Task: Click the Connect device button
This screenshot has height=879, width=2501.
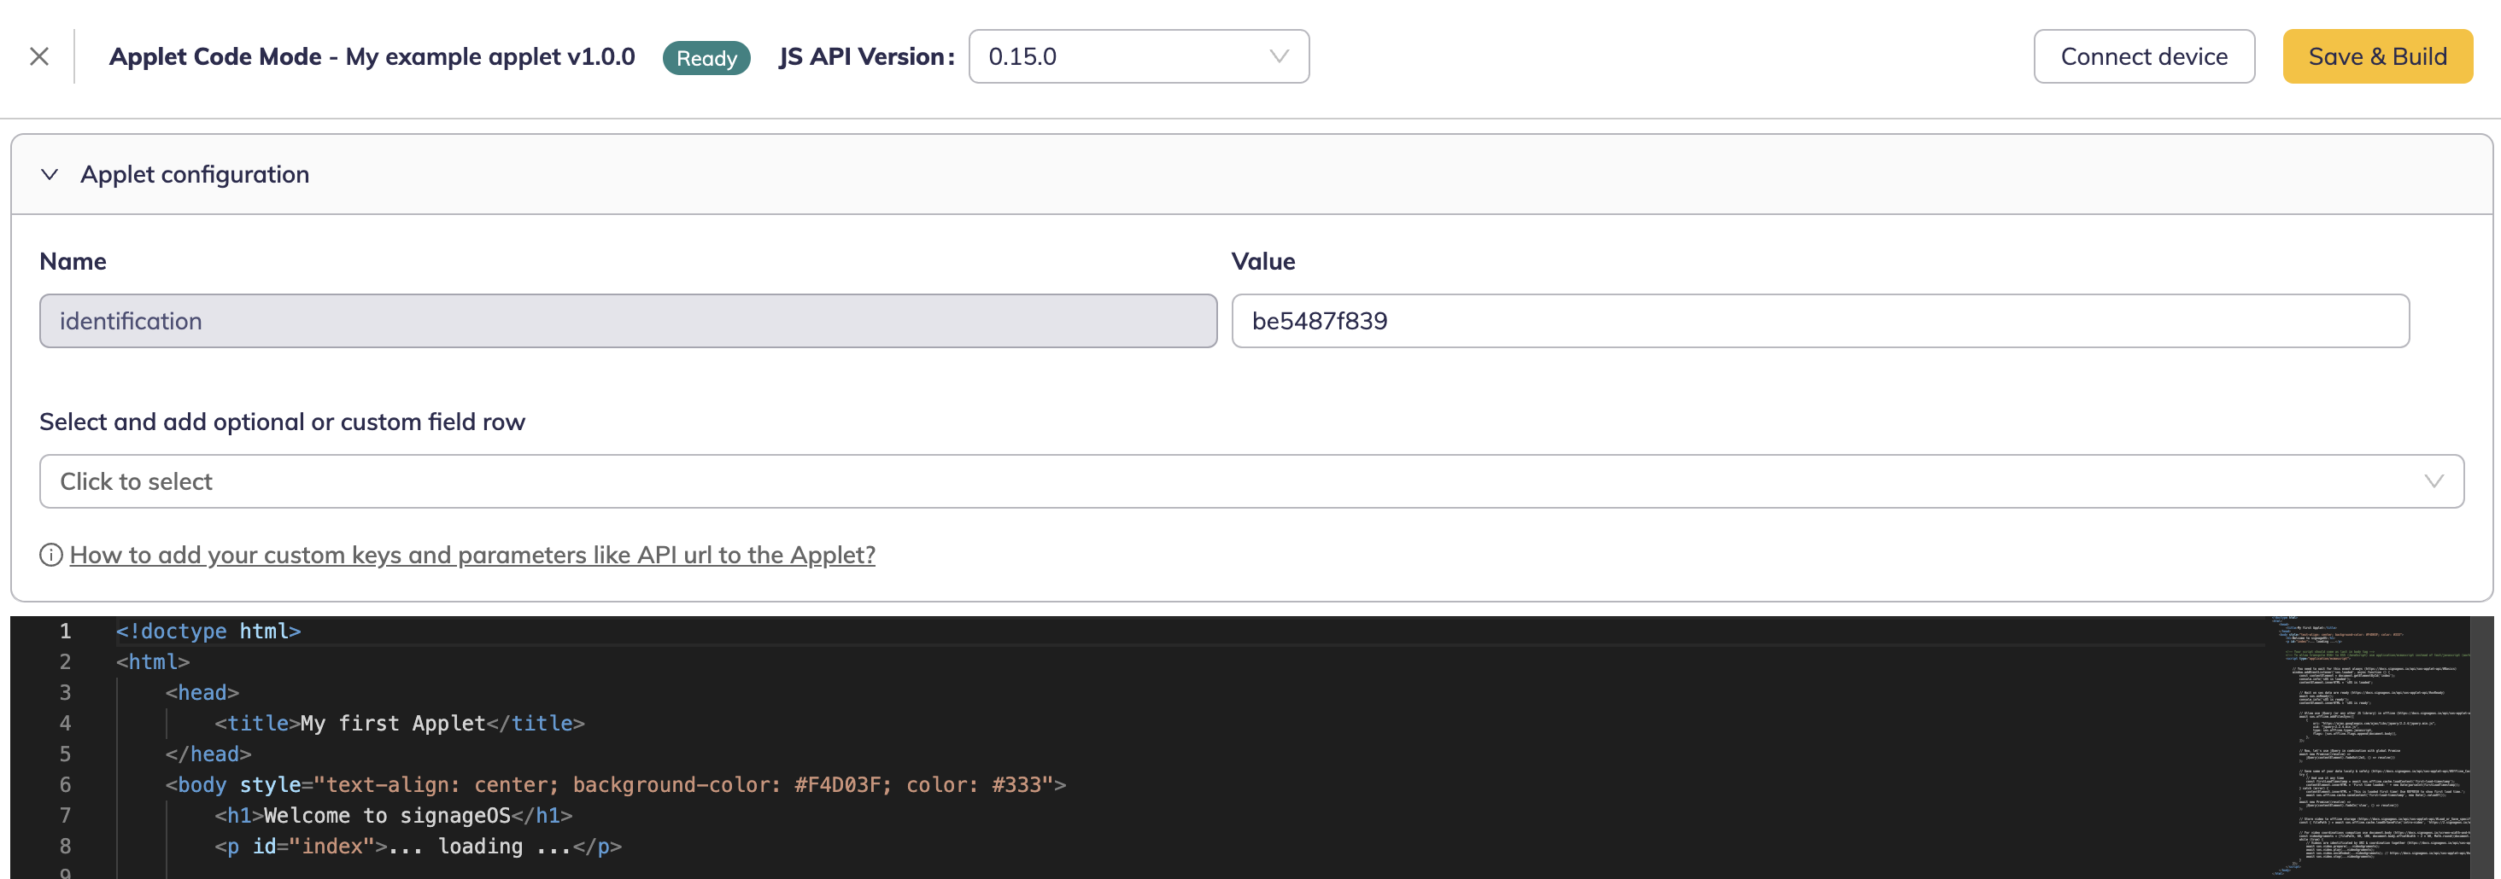Action: click(2145, 55)
